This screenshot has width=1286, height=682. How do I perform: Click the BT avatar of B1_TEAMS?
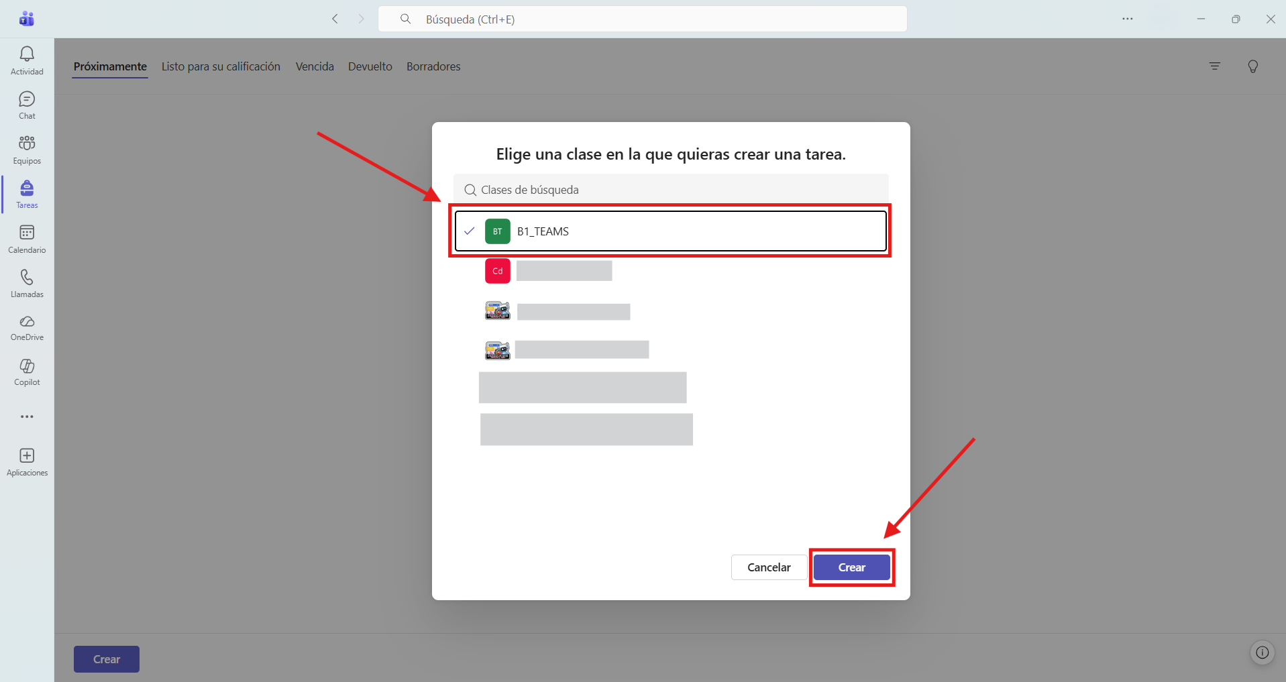498,231
